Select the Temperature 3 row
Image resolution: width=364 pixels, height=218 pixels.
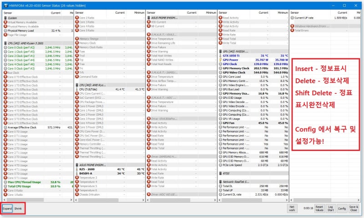pyautogui.click(x=110, y=177)
